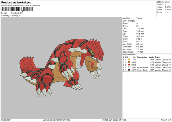
Task: Click the 'N#' column header
Action: 126,57
